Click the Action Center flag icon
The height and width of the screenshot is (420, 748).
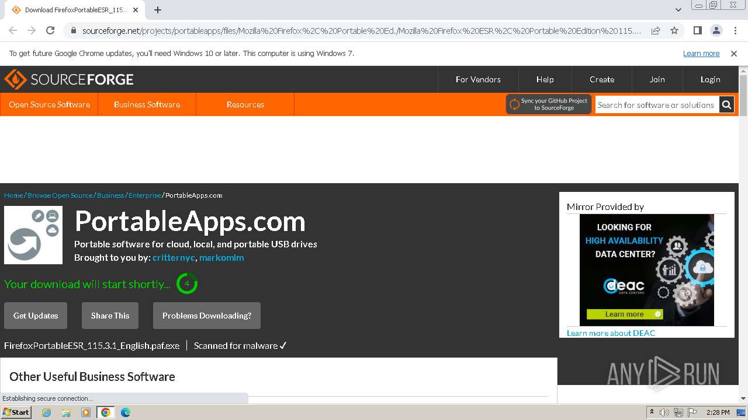click(x=691, y=412)
